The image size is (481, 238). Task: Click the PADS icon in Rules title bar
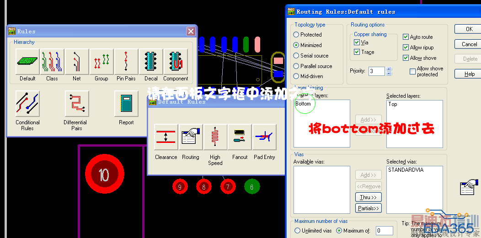(x=11, y=31)
